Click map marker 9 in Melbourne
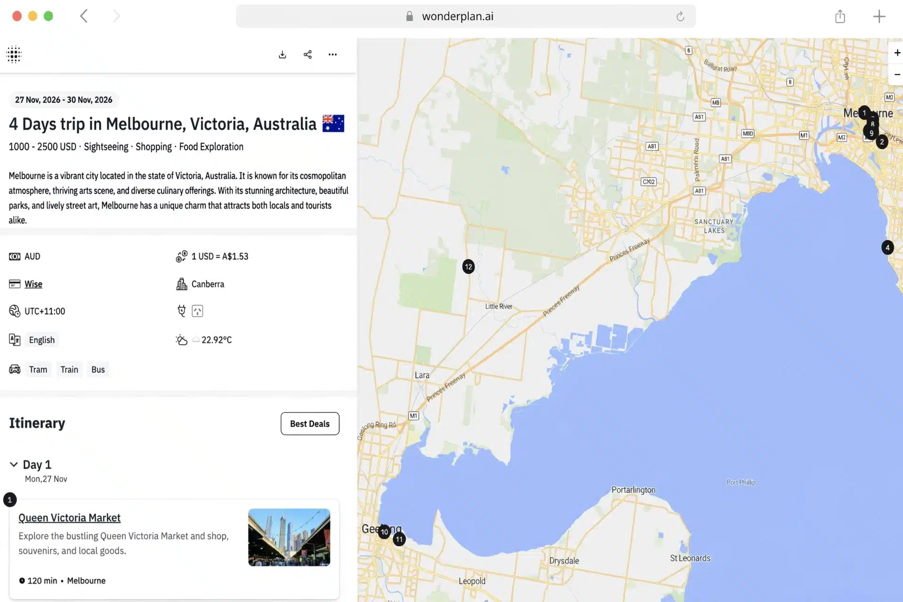Viewport: 903px width, 602px height. [871, 133]
